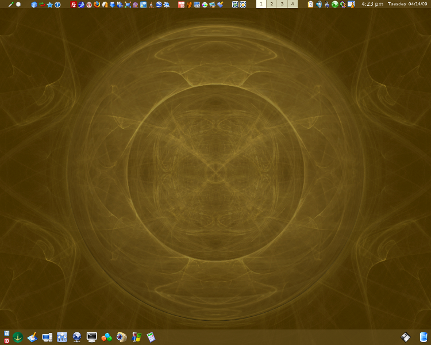This screenshot has height=345, width=431.
Task: Click the yellow-centered window frame icon
Action: [243, 5]
